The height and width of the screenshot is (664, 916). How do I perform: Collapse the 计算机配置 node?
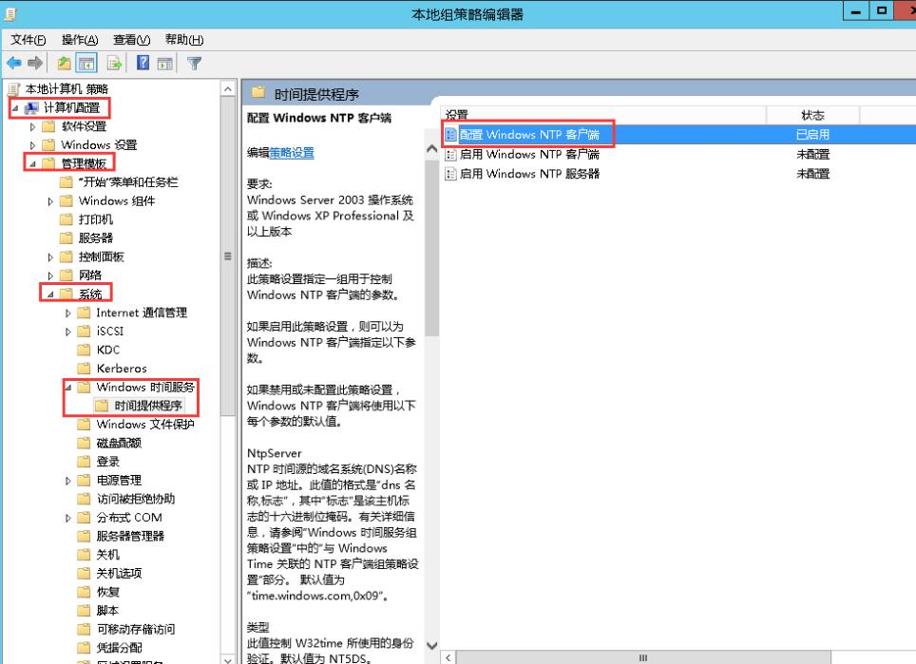tap(16, 108)
